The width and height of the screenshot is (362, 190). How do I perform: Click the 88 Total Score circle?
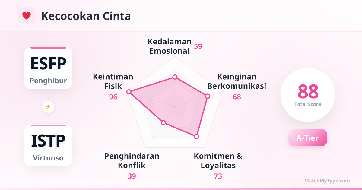(x=308, y=95)
